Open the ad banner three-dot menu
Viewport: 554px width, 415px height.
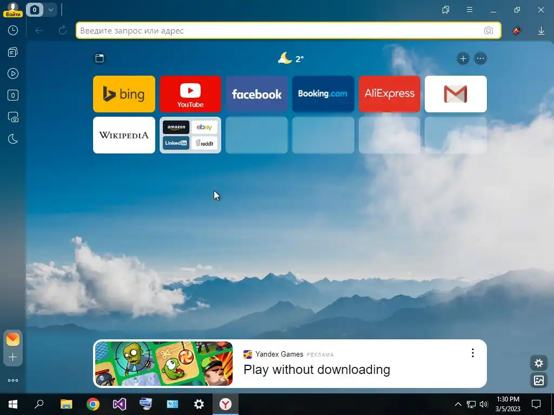click(473, 353)
